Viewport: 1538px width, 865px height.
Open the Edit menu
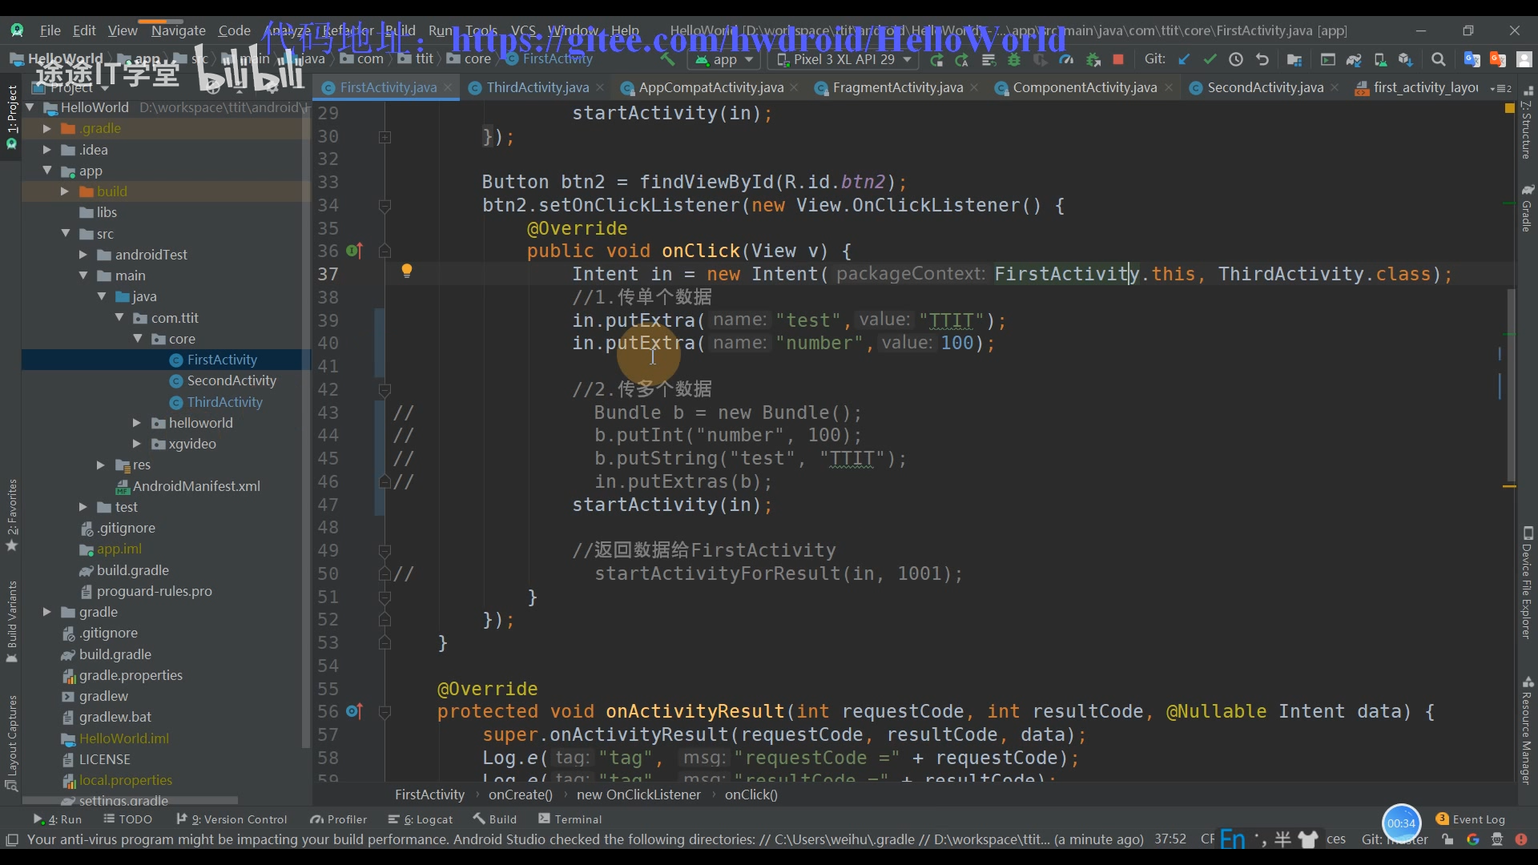point(84,30)
